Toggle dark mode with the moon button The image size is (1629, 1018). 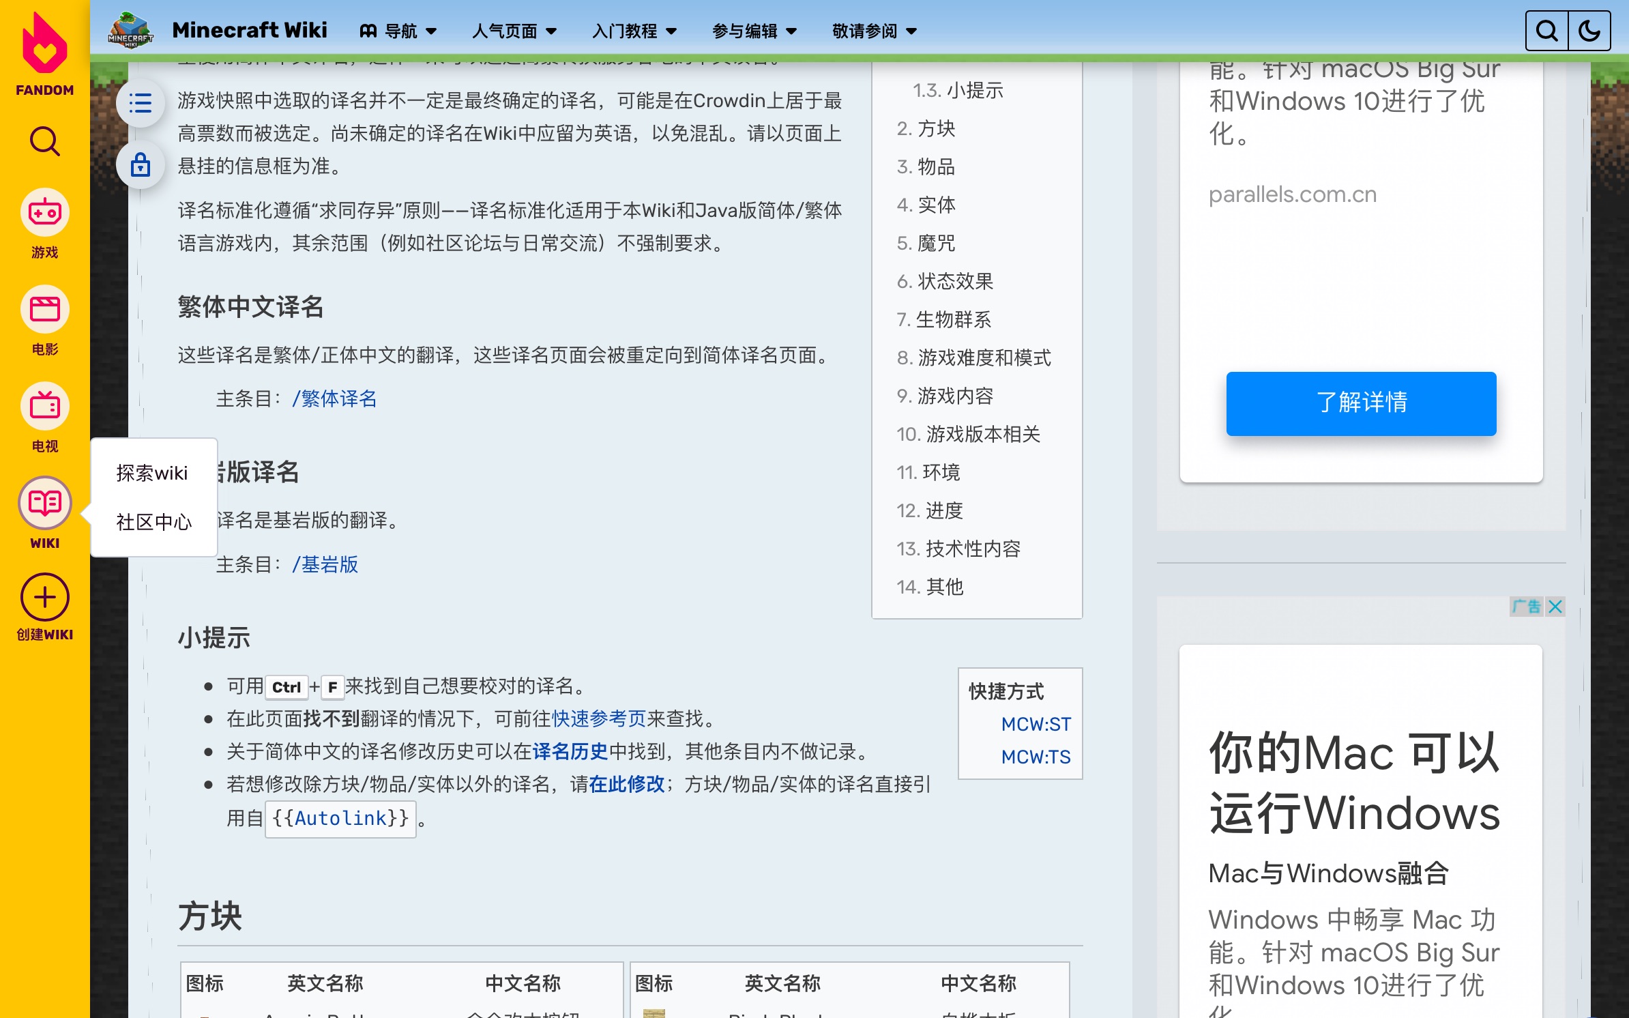(1589, 31)
